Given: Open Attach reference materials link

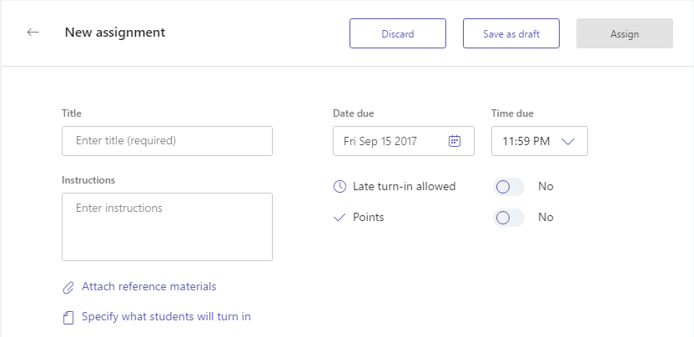Looking at the screenshot, I should point(149,286).
